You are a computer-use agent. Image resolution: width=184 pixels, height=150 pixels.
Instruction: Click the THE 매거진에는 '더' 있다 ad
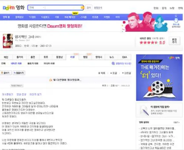(159, 77)
